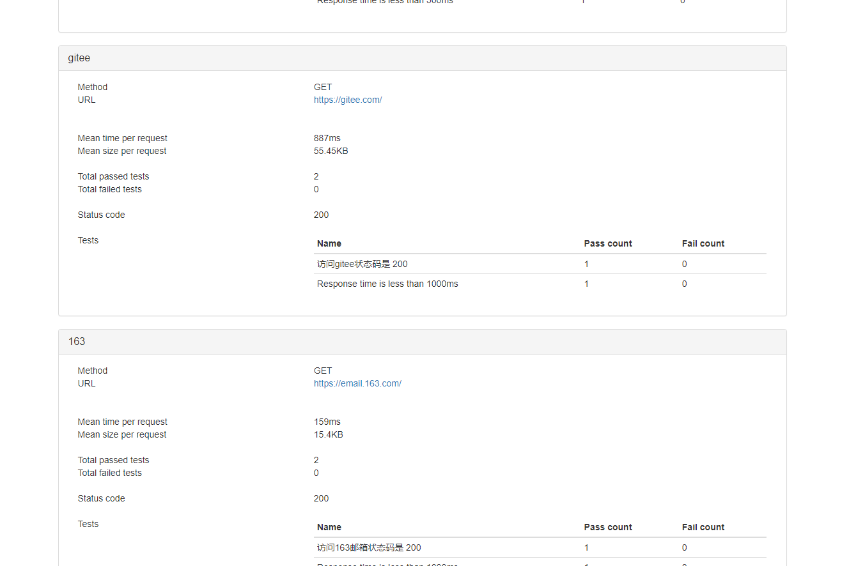This screenshot has height=566, width=856.
Task: Select the 159ms mean time value
Action: pyautogui.click(x=327, y=422)
